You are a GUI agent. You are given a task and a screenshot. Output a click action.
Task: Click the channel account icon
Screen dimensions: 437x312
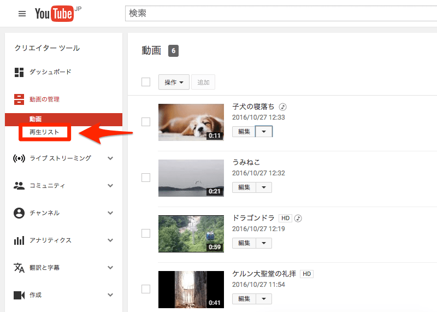19,213
